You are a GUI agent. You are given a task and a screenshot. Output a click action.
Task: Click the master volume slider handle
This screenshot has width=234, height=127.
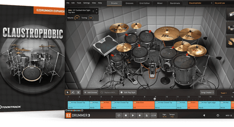(218, 115)
